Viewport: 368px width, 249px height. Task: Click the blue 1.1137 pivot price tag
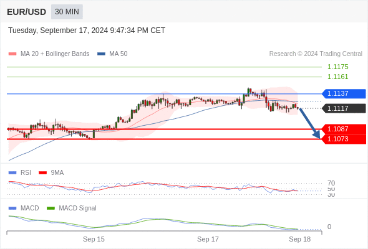(344, 94)
